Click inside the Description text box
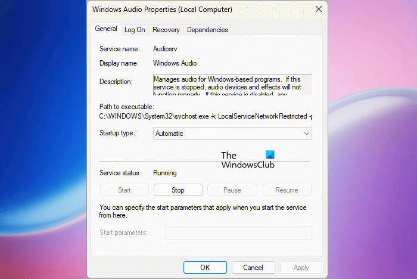Viewport: 417px width, 279px height. click(x=226, y=85)
